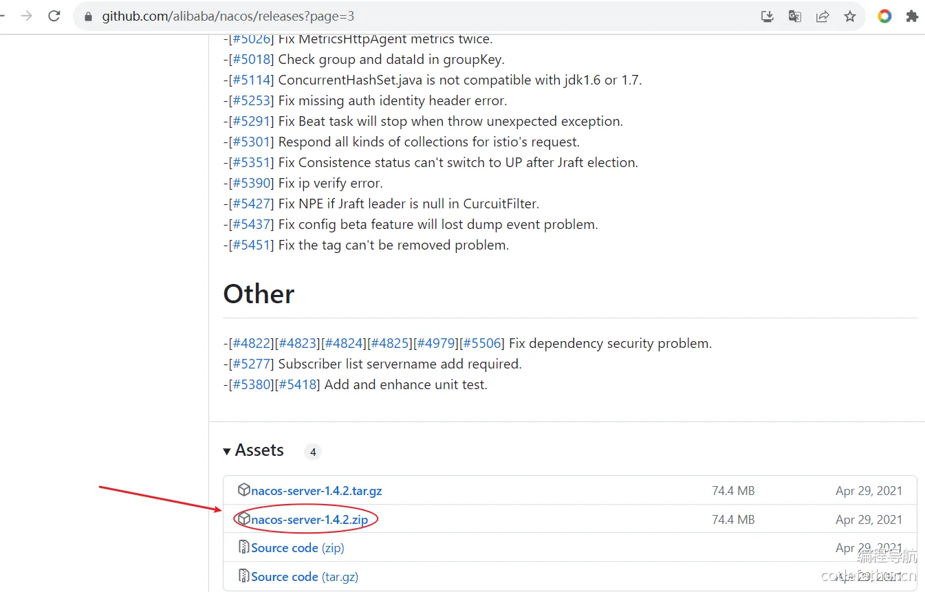Click the padlock site info icon

tap(88, 17)
